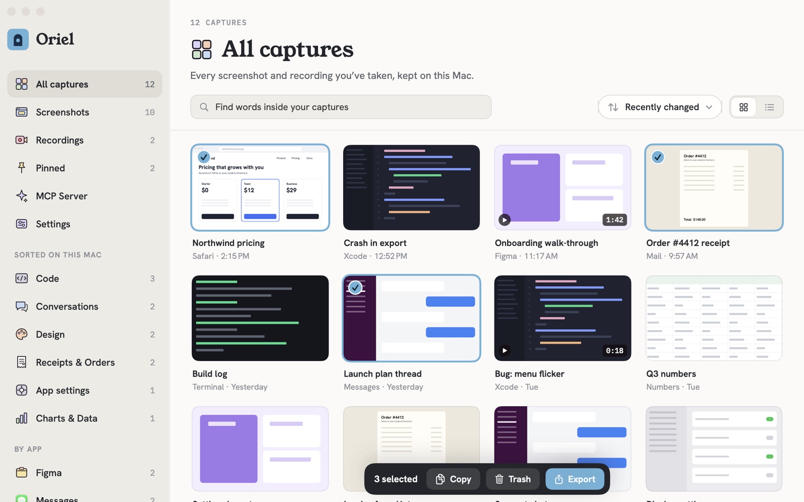Click the 'Mail · 9:57 AM' caption
Viewport: 804px width, 502px height.
[672, 256]
